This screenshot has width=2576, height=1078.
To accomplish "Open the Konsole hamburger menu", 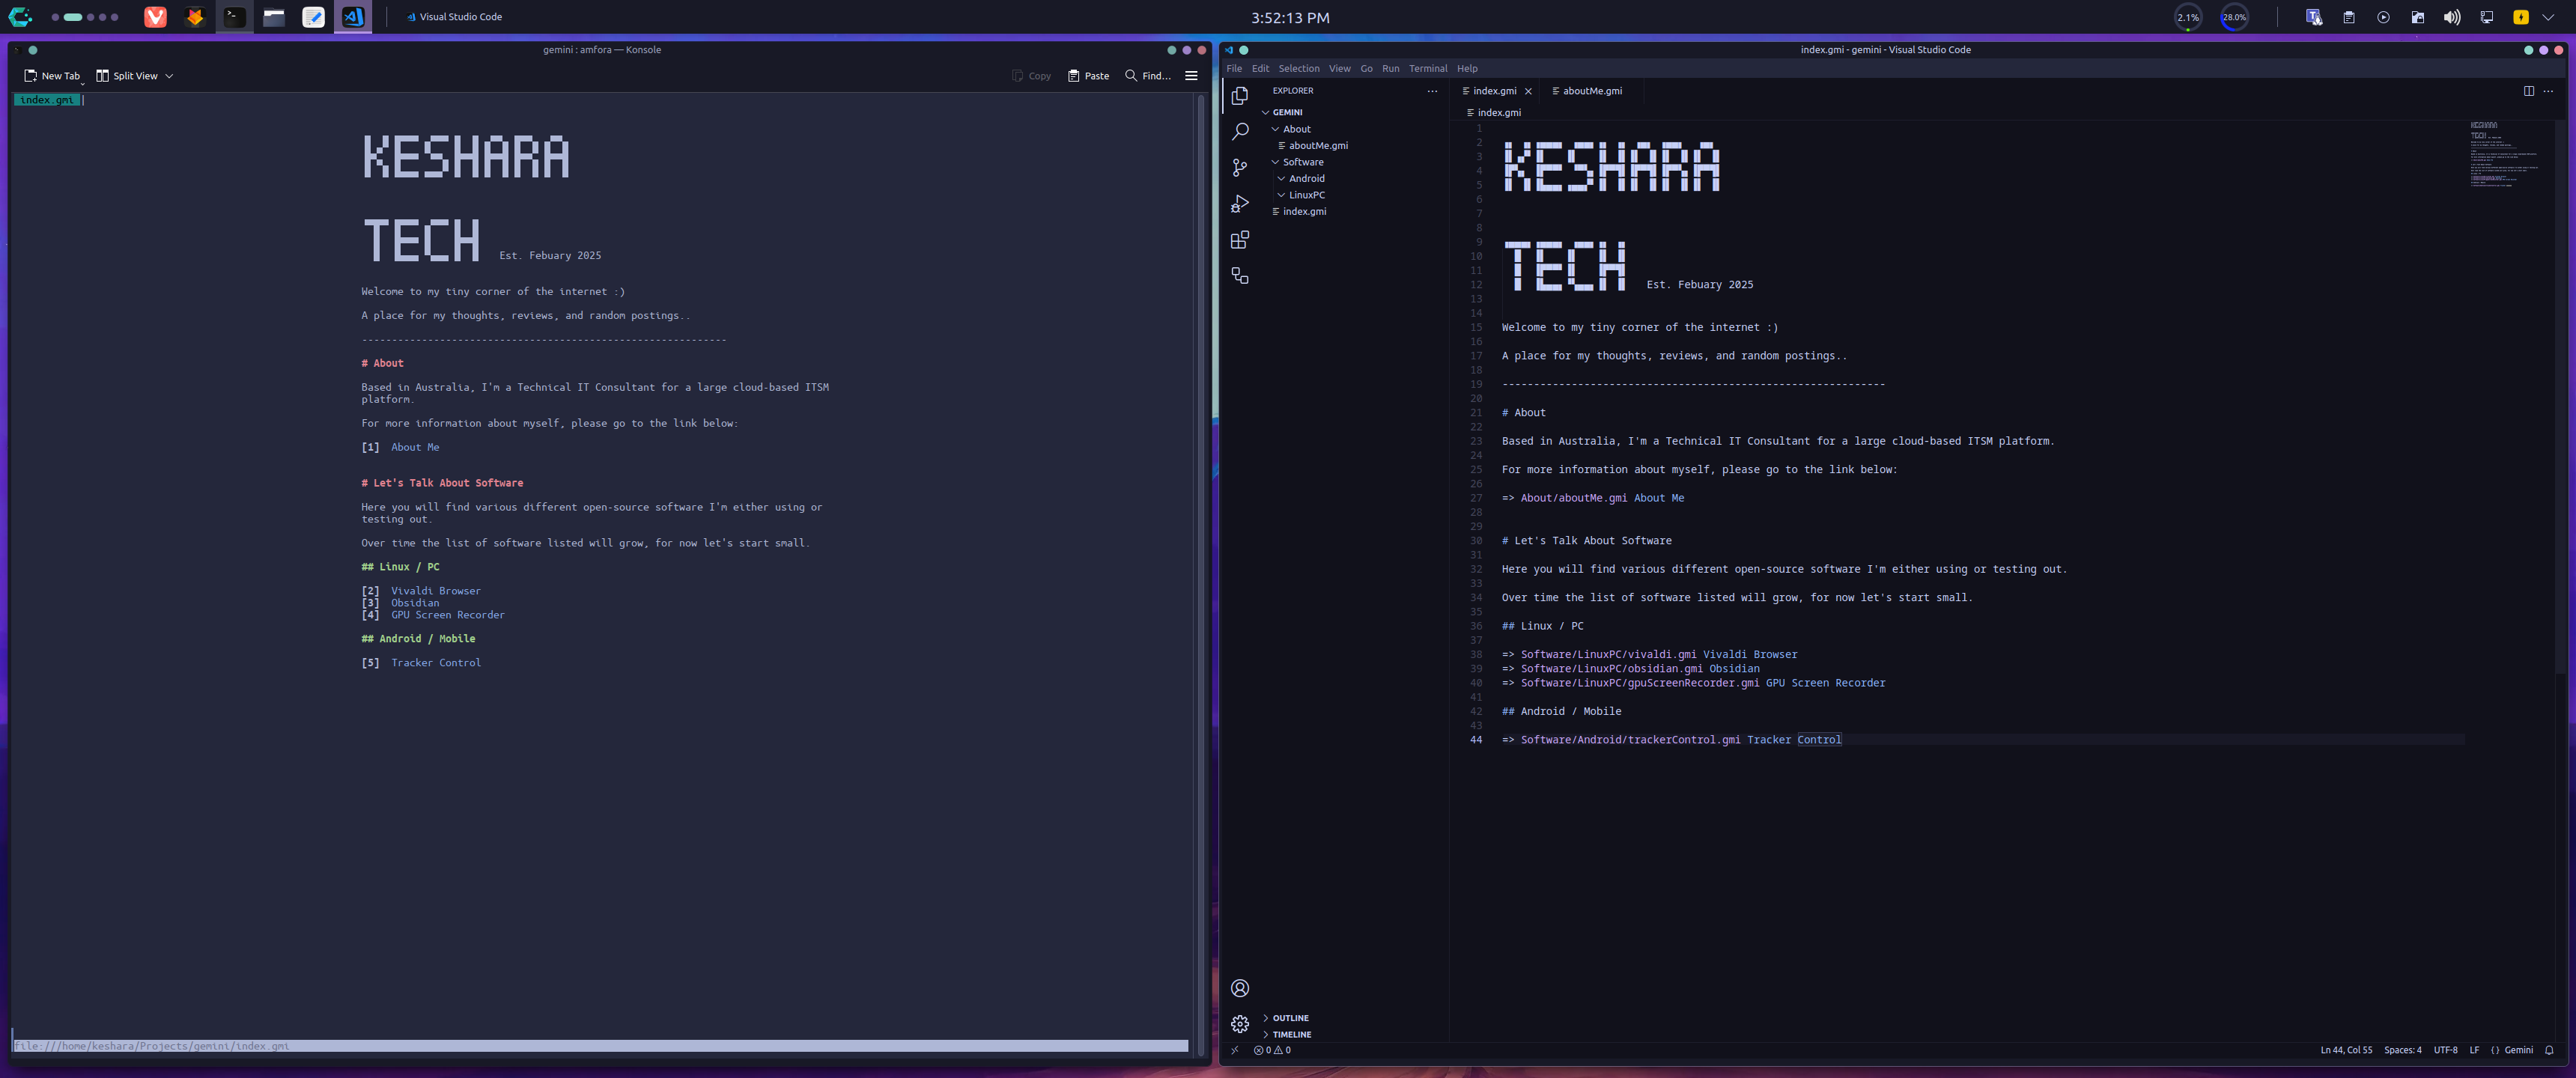I will coord(1191,76).
